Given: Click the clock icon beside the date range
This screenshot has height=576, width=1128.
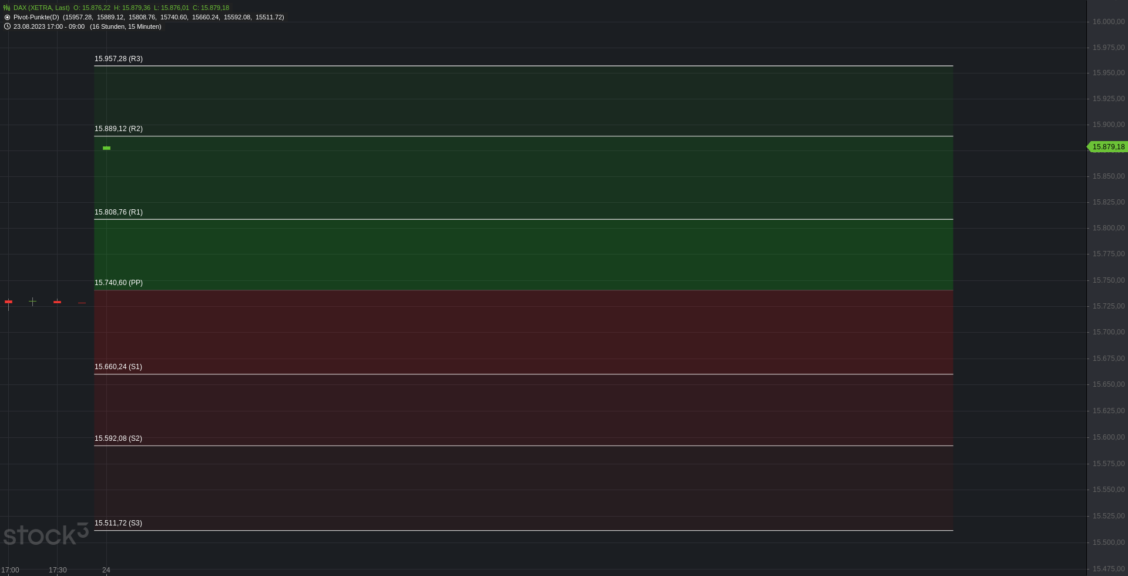Looking at the screenshot, I should click(7, 26).
